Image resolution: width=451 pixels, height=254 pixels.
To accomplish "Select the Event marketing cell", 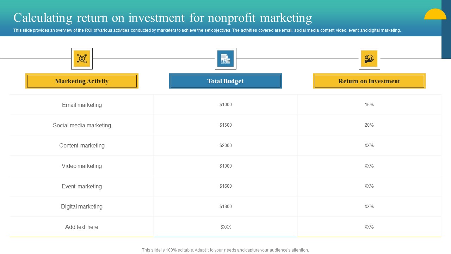I will [82, 186].
